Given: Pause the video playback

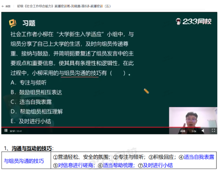Looking at the screenshot, I should [x=6, y=130].
